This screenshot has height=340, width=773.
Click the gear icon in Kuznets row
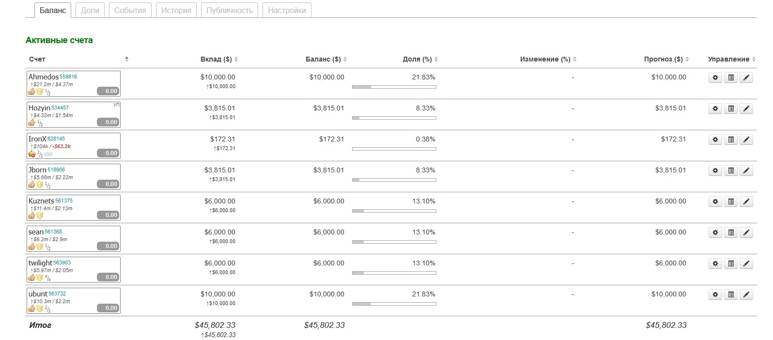[x=715, y=201]
